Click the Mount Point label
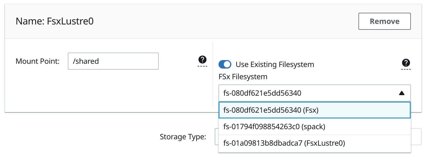 (x=38, y=61)
